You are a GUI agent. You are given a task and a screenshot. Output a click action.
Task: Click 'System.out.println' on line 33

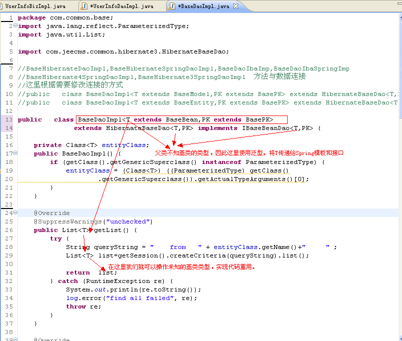102,289
